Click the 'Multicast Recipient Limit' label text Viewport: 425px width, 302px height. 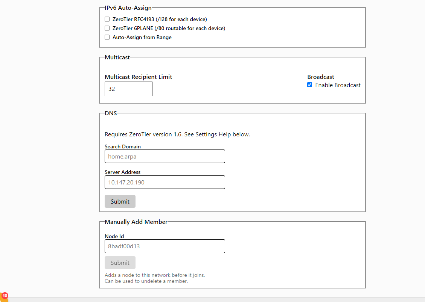[x=138, y=77]
